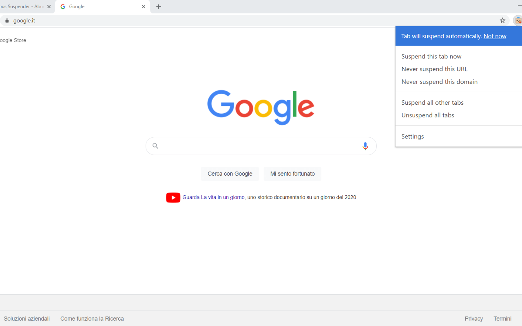
Task: Click the magnifier icon in search box
Action: click(x=155, y=146)
